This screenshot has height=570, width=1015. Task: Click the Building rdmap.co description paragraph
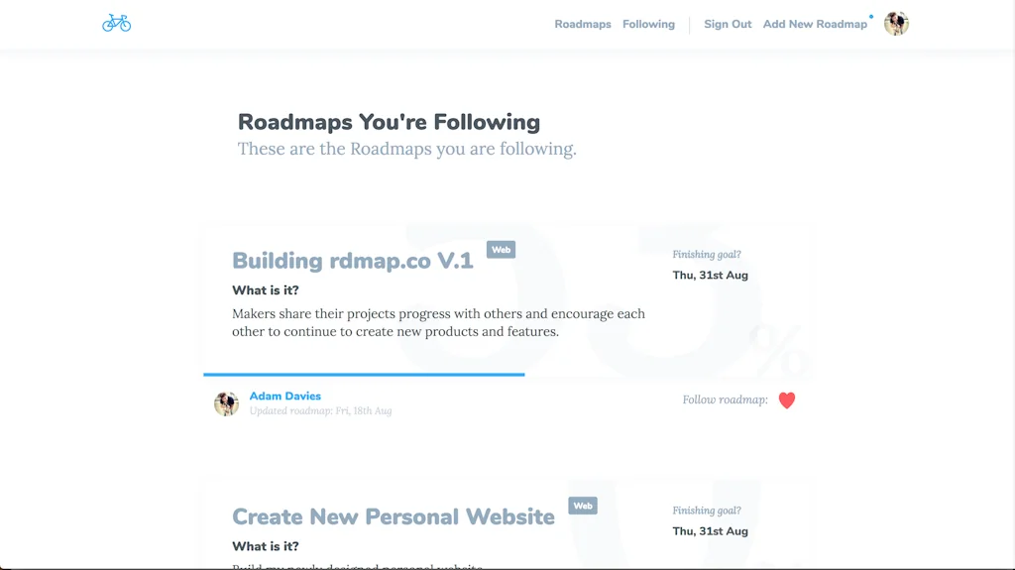(x=438, y=322)
